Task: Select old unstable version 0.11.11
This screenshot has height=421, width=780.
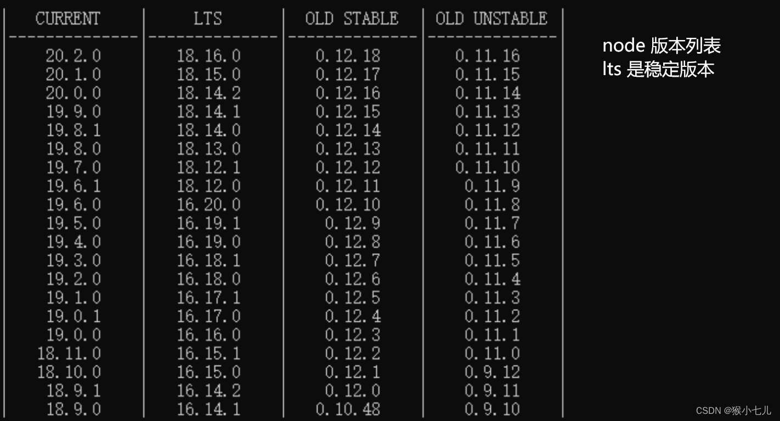Action: [488, 149]
